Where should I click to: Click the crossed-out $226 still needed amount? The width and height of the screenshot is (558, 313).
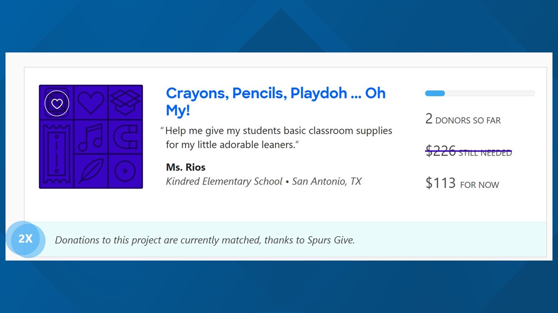(468, 151)
